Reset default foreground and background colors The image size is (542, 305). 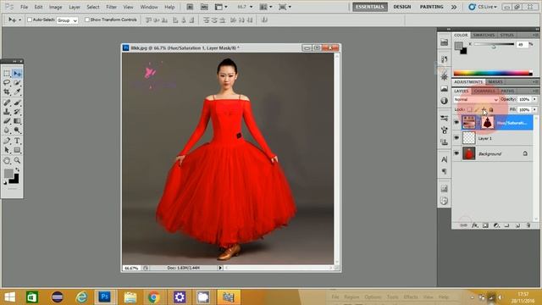tap(5, 183)
